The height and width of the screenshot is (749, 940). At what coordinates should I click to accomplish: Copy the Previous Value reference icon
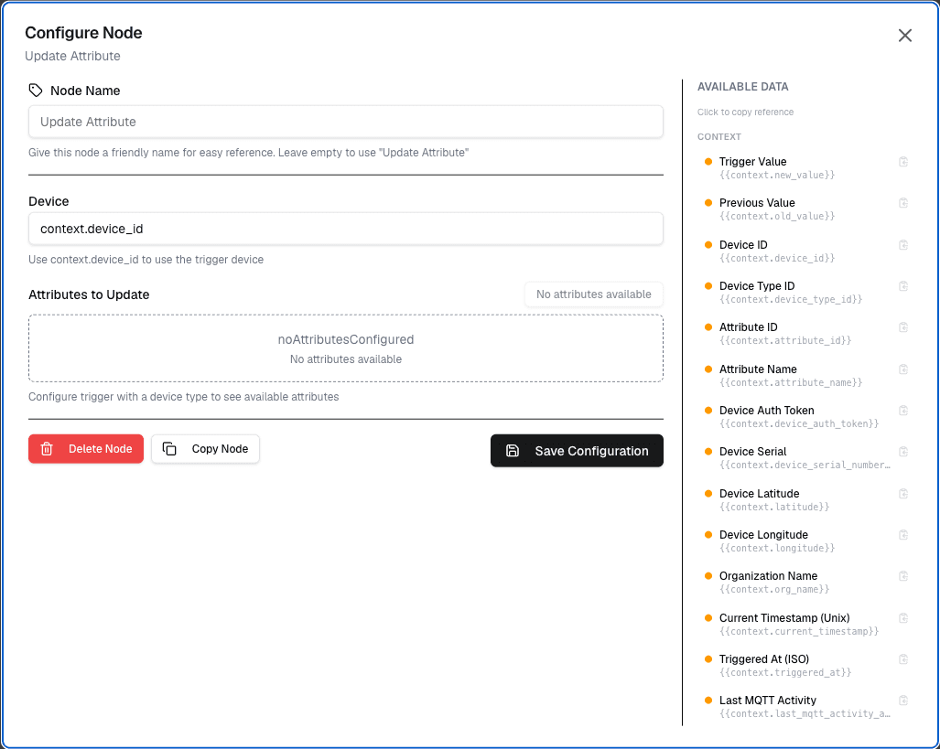[903, 203]
